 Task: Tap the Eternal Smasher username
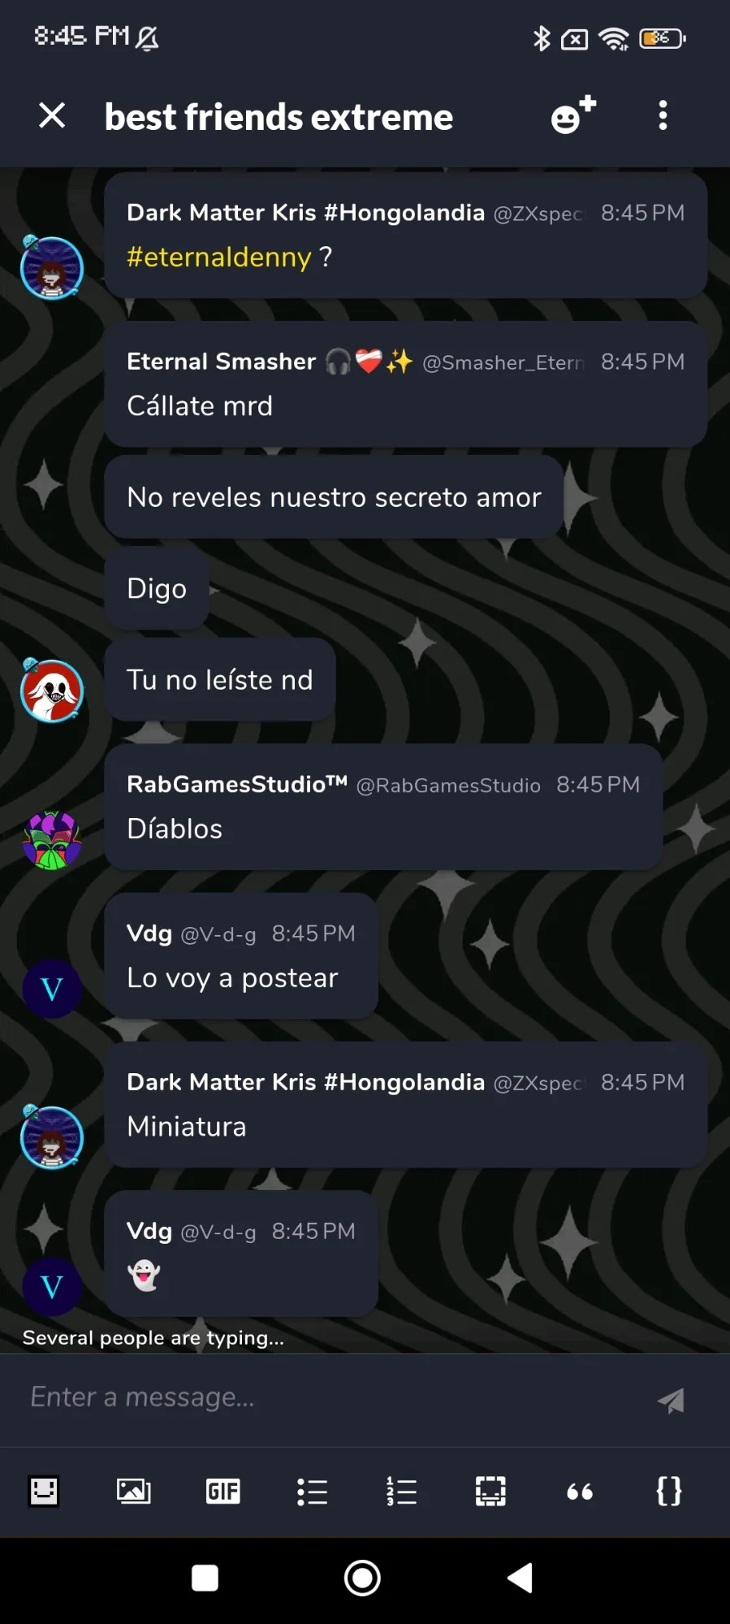(x=221, y=362)
